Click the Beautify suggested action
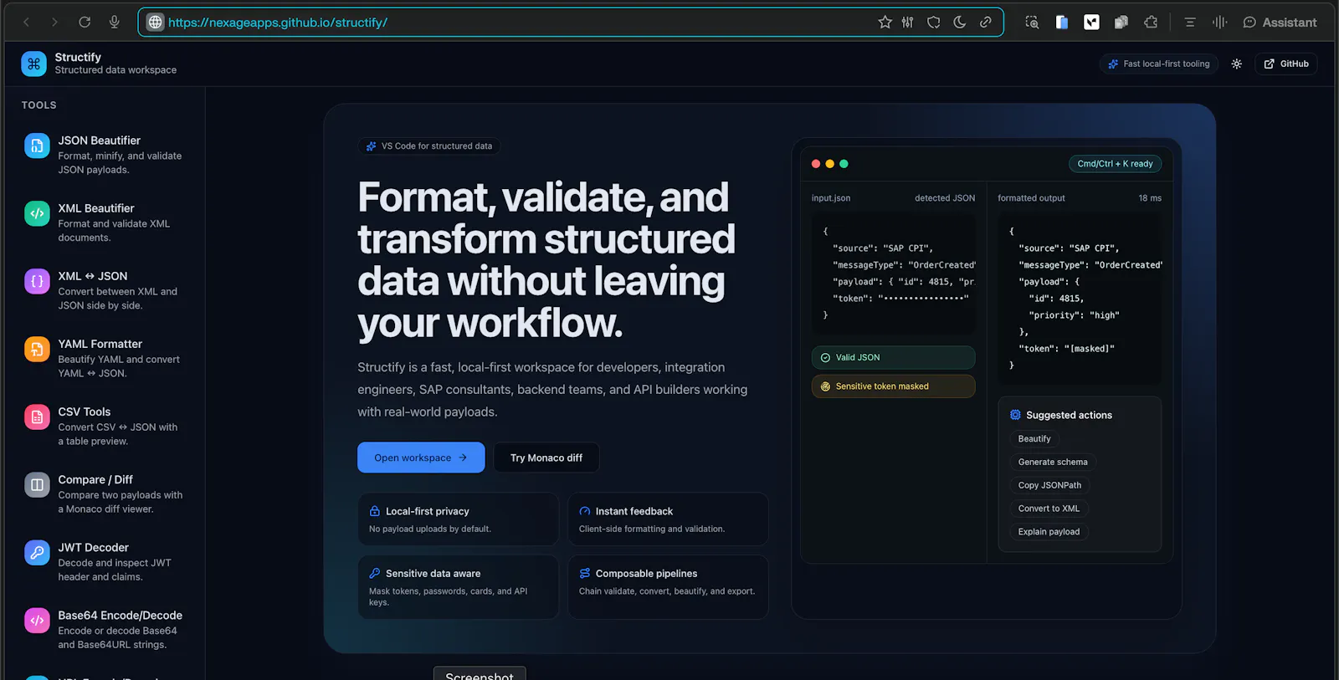Screen dimensions: 1339x680 [x=1034, y=439]
